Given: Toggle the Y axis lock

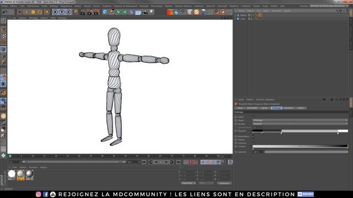Looking at the screenshot, I should point(62,12).
